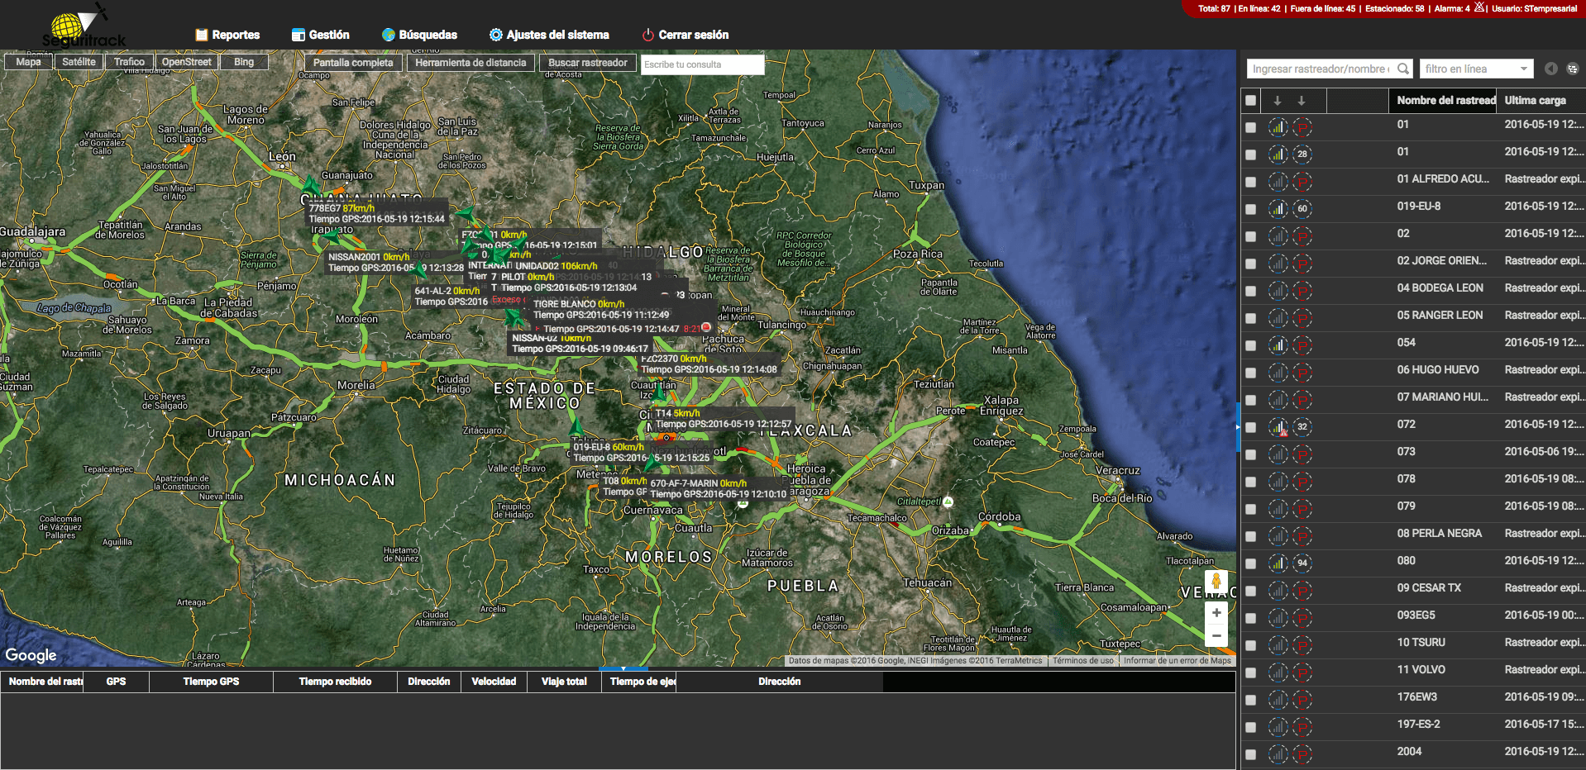
Task: Click parking icon for tracker 073
Action: click(1302, 454)
